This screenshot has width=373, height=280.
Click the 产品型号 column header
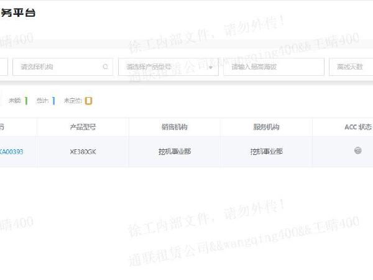point(83,127)
